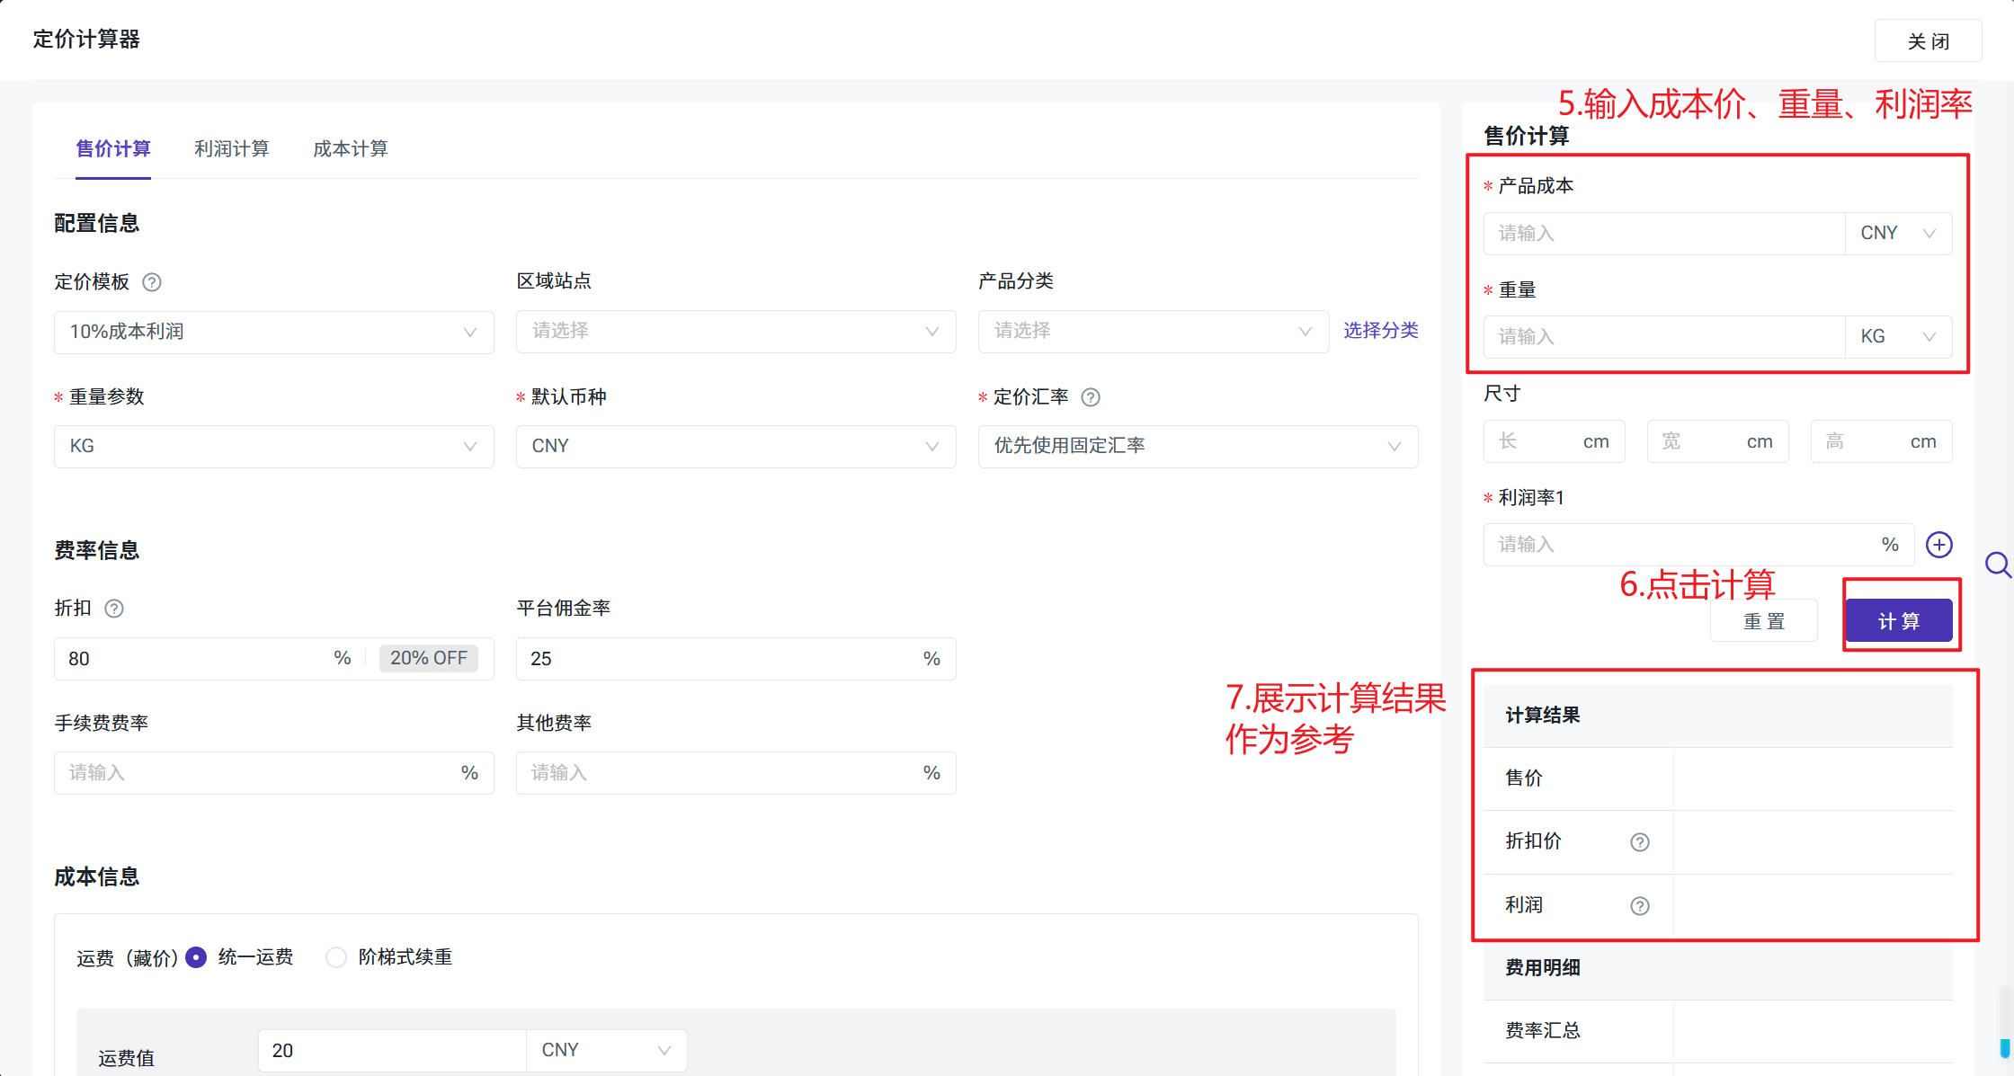Click help icon in 折扣价 row

(1639, 842)
